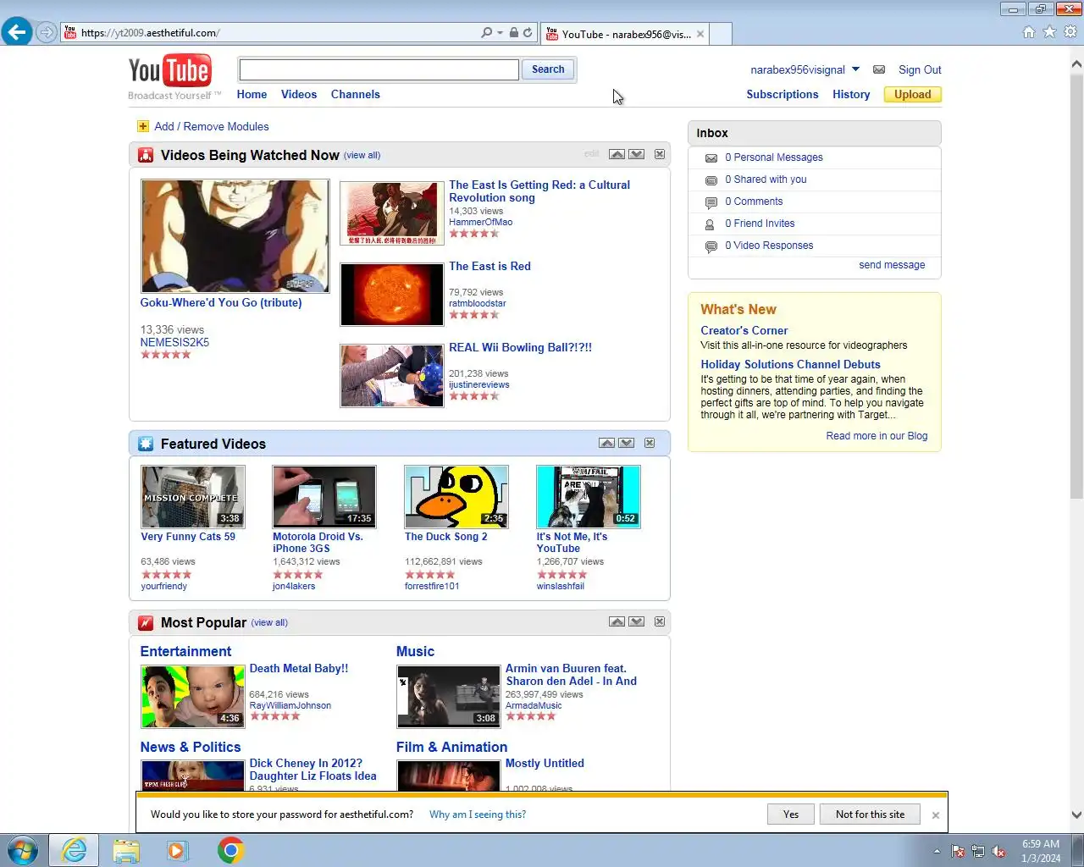The width and height of the screenshot is (1084, 867).
Task: Open the Windows Start button
Action: coord(22,850)
